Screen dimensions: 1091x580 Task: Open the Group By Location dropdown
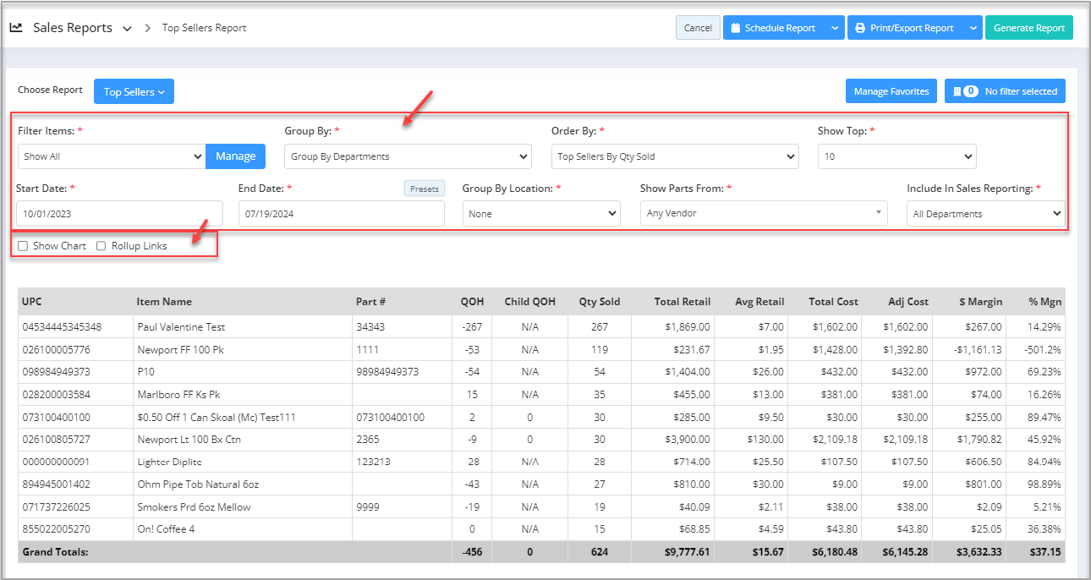541,214
